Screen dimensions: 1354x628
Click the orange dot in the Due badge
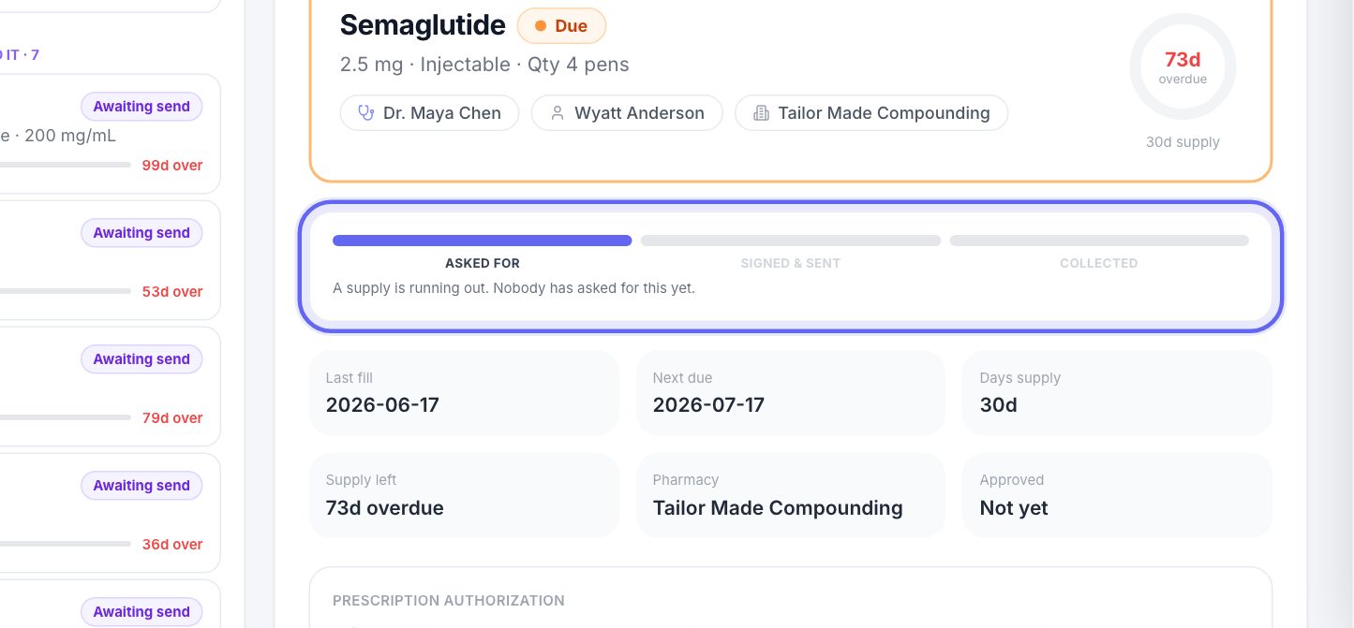click(x=541, y=26)
